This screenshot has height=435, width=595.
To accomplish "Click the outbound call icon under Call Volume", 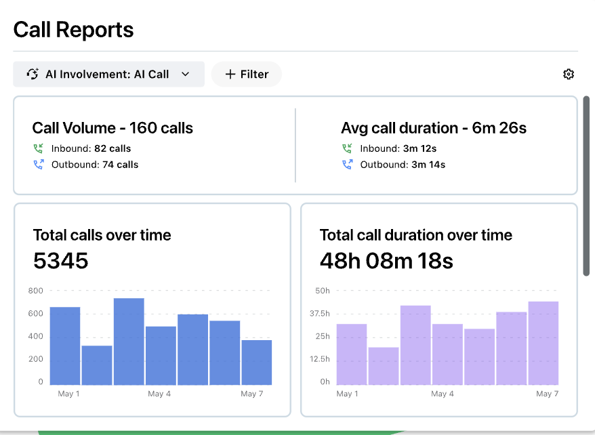I will click(38, 165).
